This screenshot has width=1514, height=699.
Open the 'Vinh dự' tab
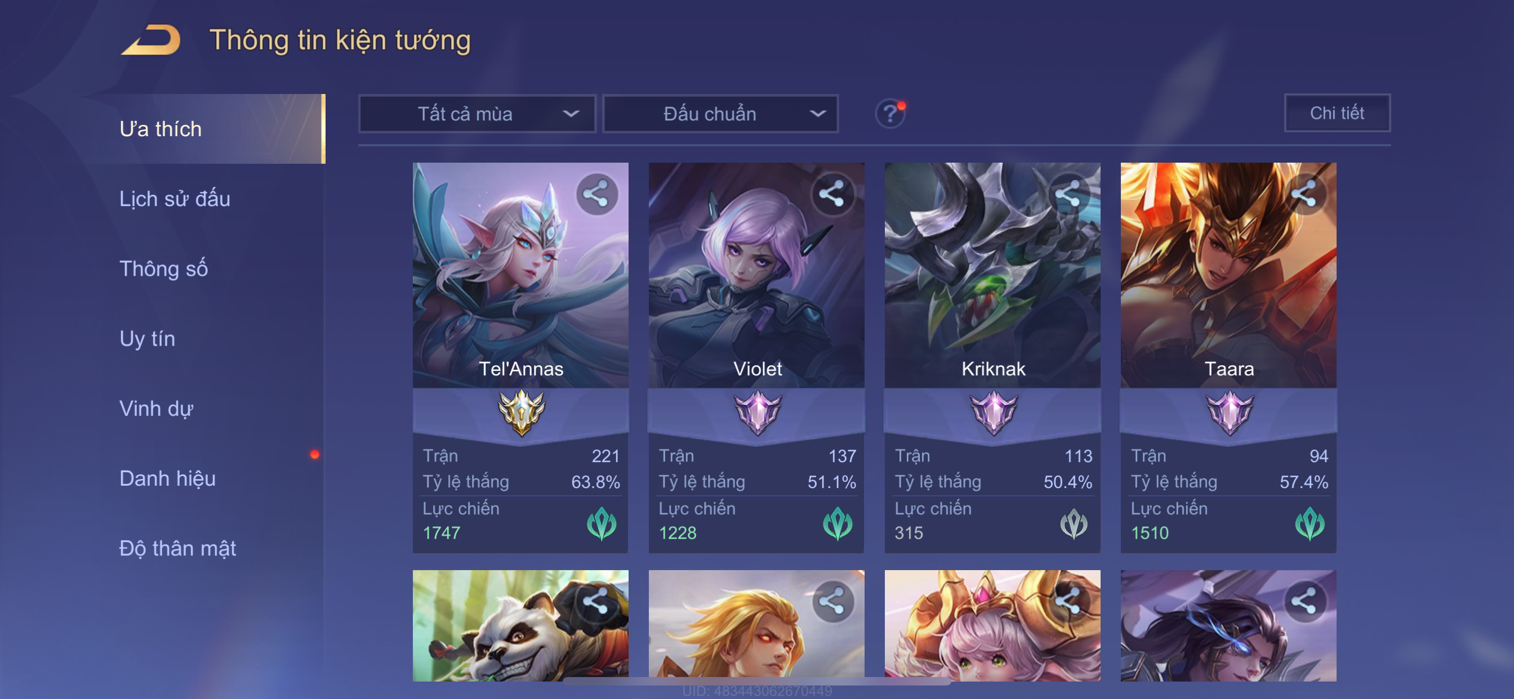(x=157, y=409)
